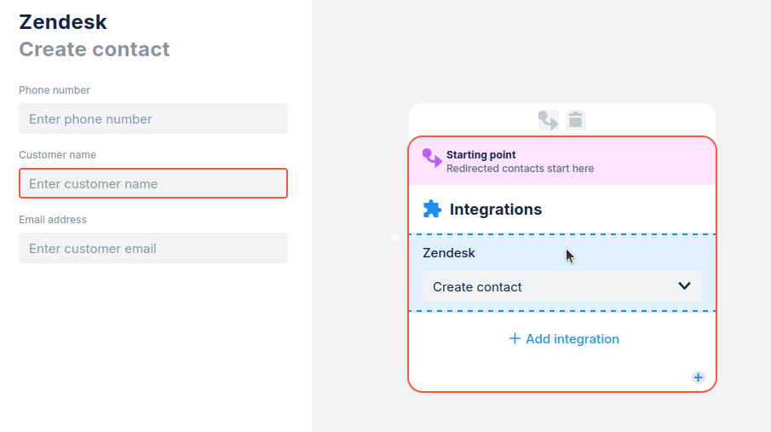Click the Phone number field label
Image resolution: width=771 pixels, height=432 pixels.
pyautogui.click(x=55, y=90)
